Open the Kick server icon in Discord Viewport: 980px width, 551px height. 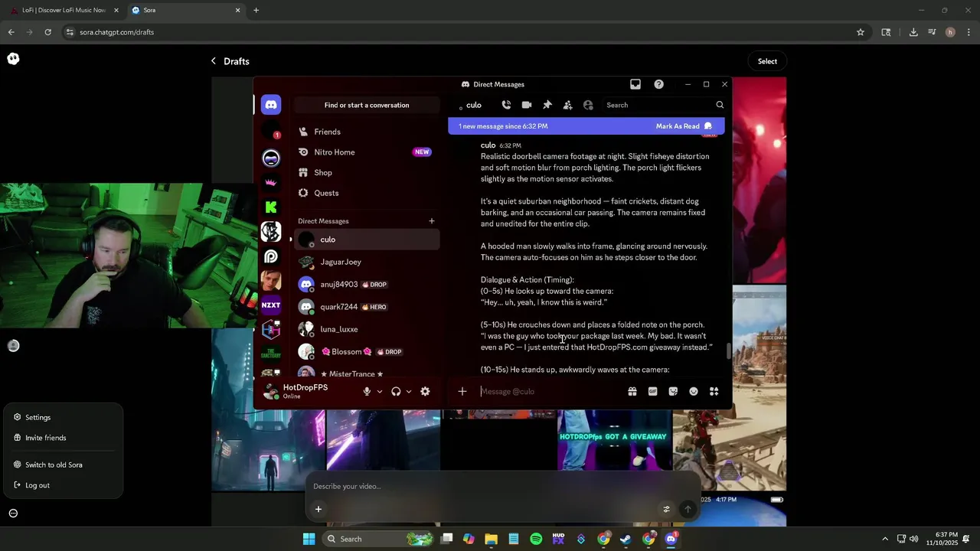click(271, 207)
